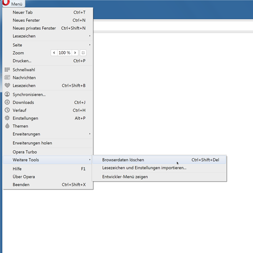Open Schnellwahl grid icon
Image resolution: width=253 pixels, height=253 pixels.
(x=7, y=69)
